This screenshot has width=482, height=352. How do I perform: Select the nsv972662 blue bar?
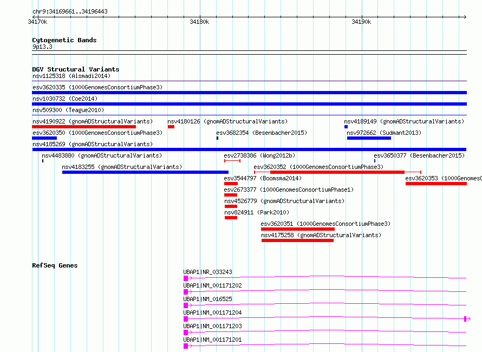click(x=369, y=138)
